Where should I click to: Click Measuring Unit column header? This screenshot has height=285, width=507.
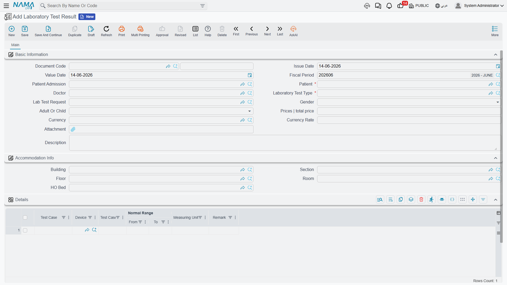coord(186,217)
